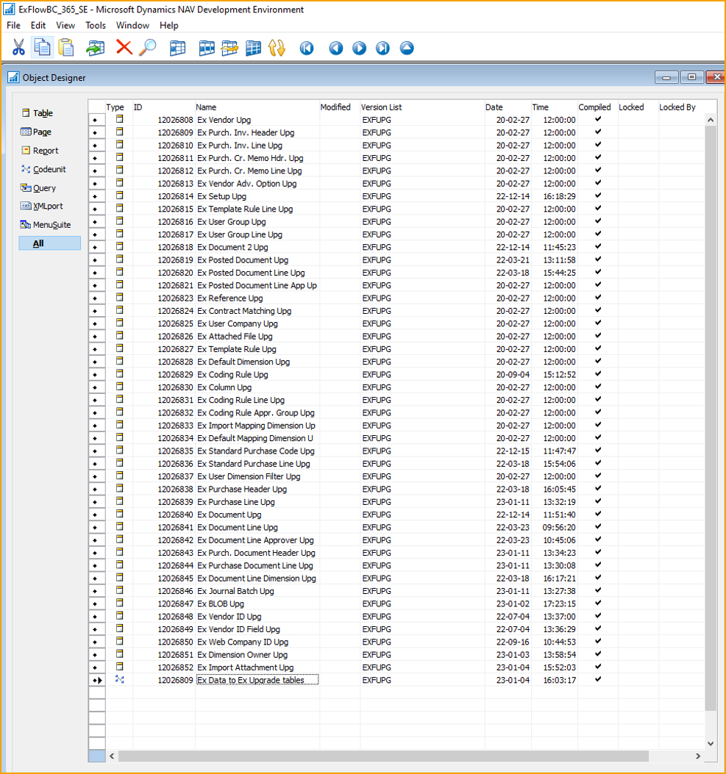This screenshot has width=726, height=774.
Task: Toggle compiled state of Ex BLOB Upg row
Action: click(x=597, y=603)
